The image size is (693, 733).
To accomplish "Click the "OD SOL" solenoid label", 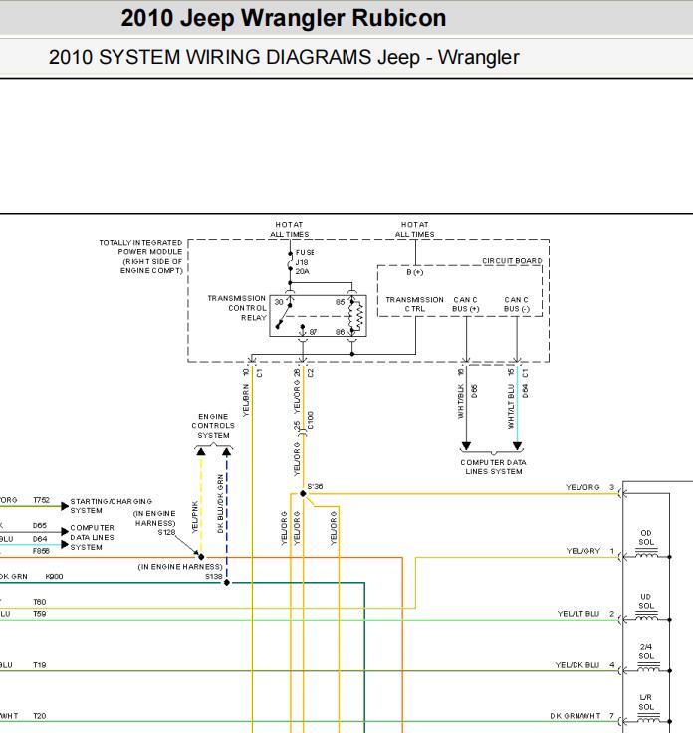I will (646, 537).
